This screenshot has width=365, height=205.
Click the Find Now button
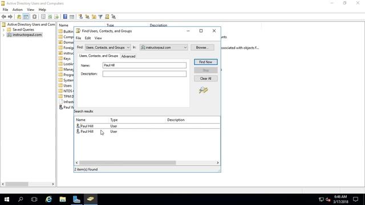pyautogui.click(x=206, y=62)
